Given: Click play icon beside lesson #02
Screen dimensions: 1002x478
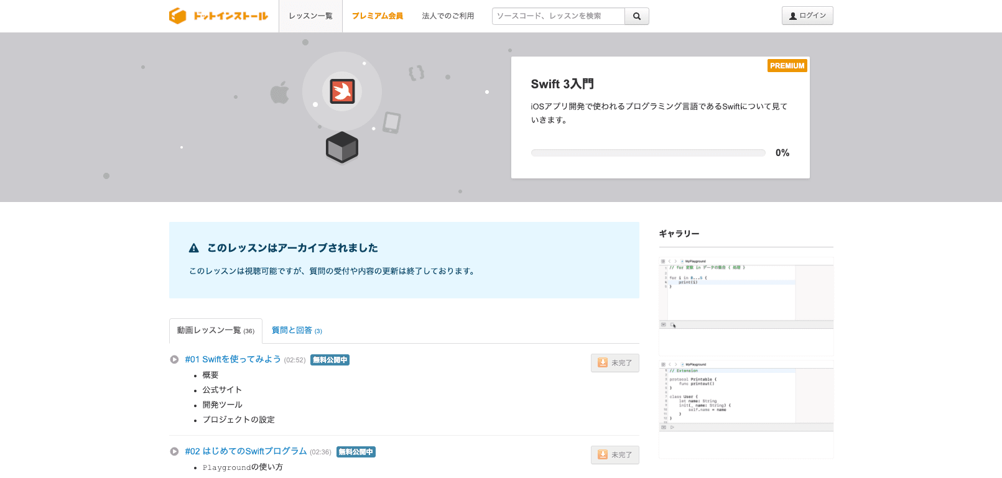Looking at the screenshot, I should pyautogui.click(x=175, y=451).
